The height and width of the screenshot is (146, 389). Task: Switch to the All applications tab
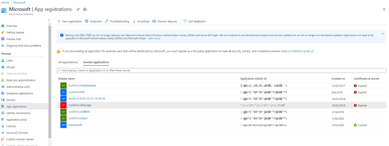coord(68,63)
